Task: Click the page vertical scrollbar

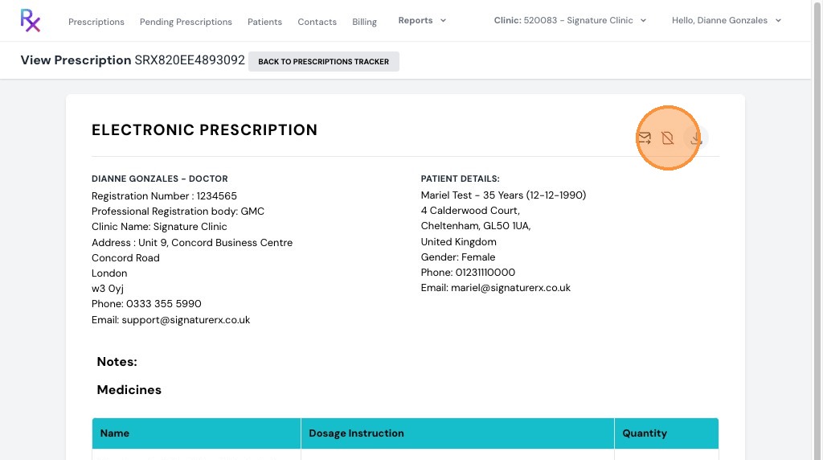Action: click(x=817, y=230)
